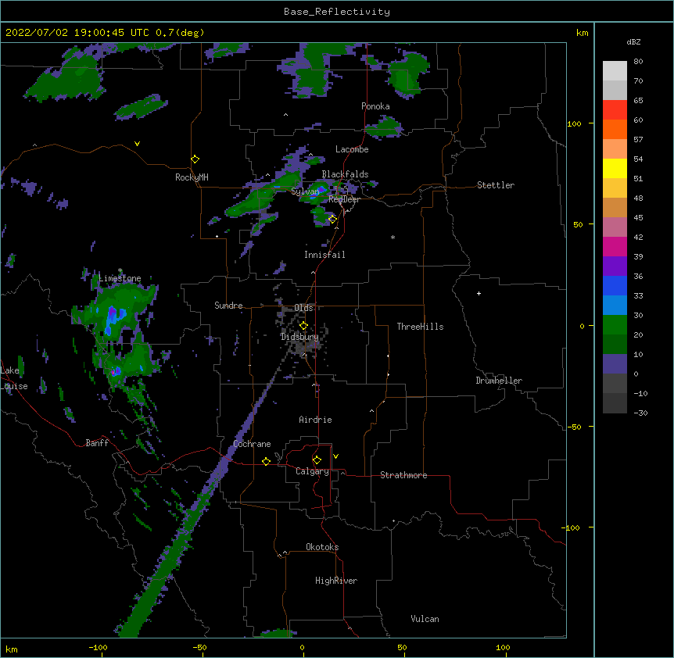Click the Didsbury town label
The height and width of the screenshot is (658, 674).
coord(300,337)
